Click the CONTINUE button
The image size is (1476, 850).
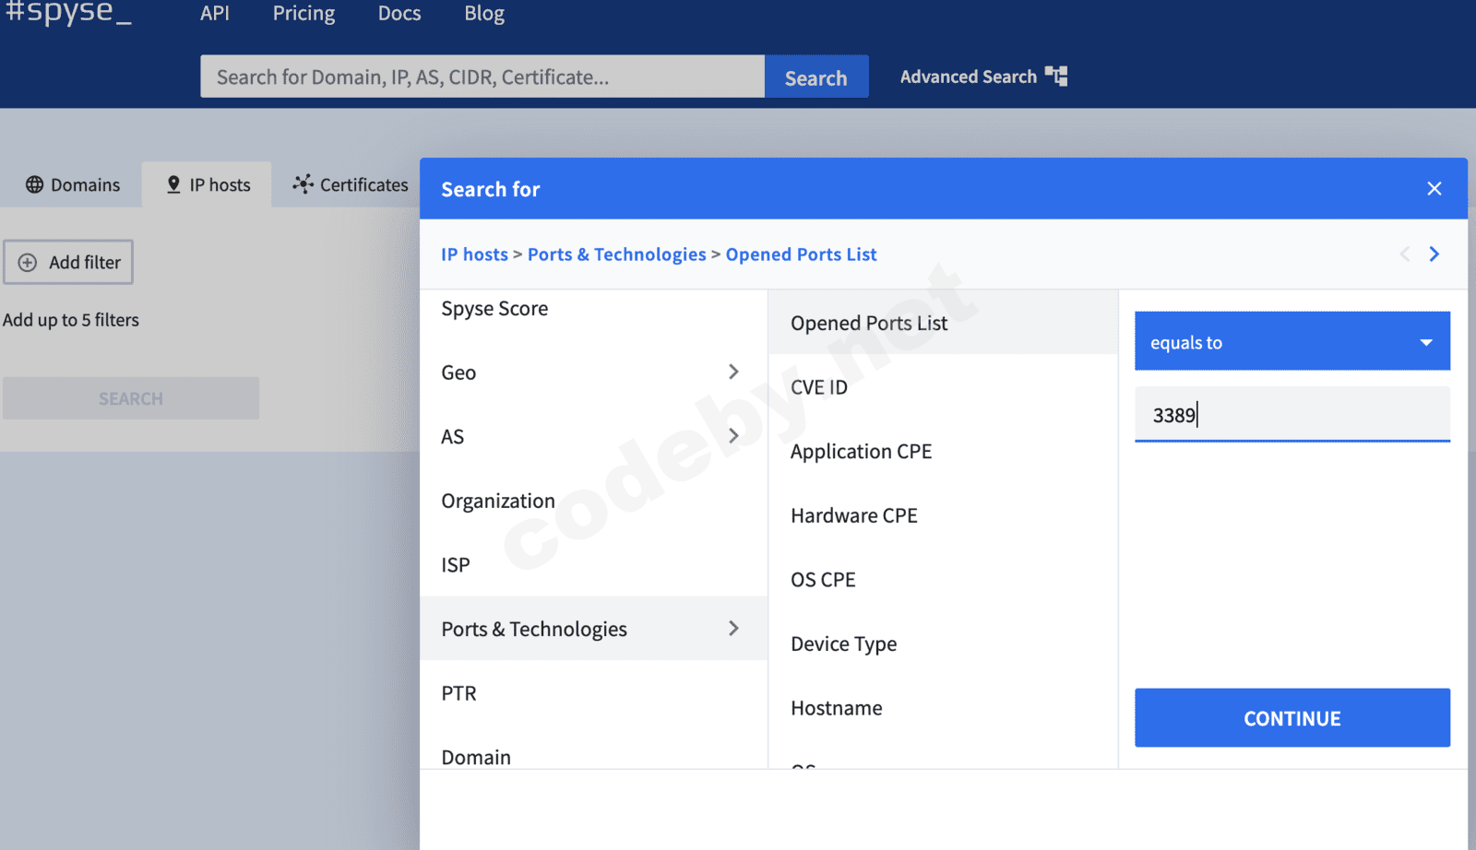(1292, 717)
